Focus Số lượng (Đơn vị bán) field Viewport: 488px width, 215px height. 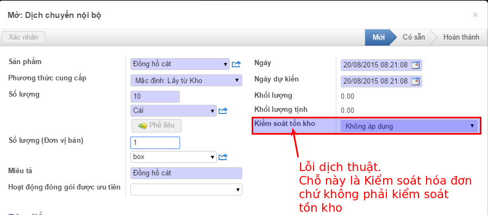pyautogui.click(x=155, y=143)
